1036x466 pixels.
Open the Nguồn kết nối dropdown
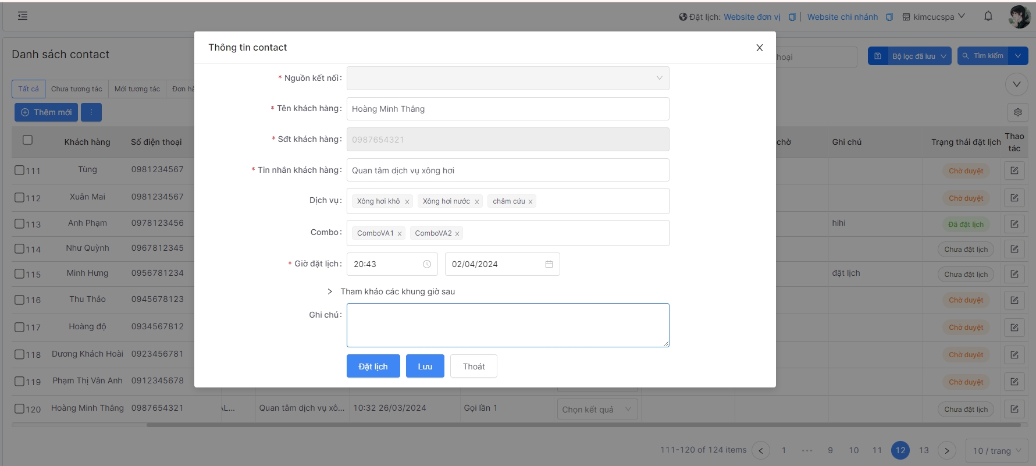click(x=507, y=79)
